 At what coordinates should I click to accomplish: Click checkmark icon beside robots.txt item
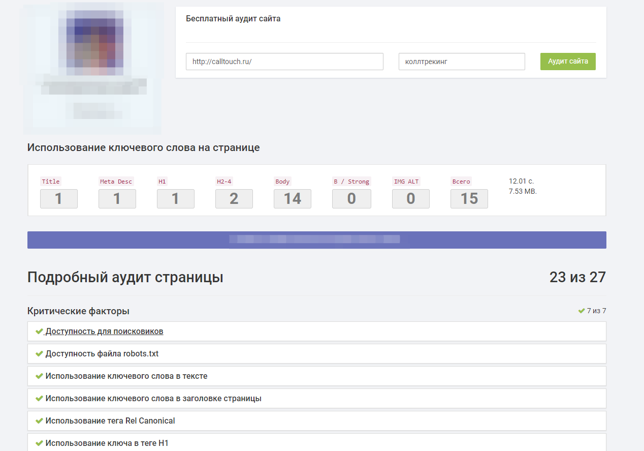coord(39,354)
